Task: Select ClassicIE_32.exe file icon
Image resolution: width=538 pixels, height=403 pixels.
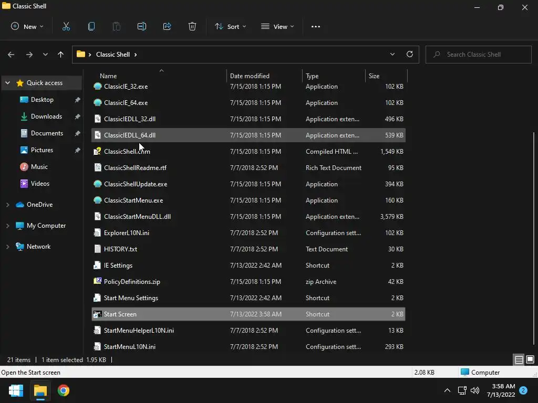Action: coord(97,87)
